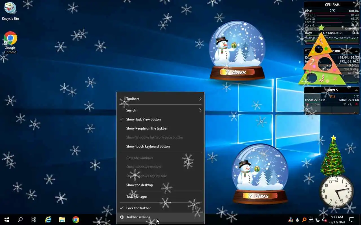Click the internal IP 192.168.16.2 value

coord(349,61)
